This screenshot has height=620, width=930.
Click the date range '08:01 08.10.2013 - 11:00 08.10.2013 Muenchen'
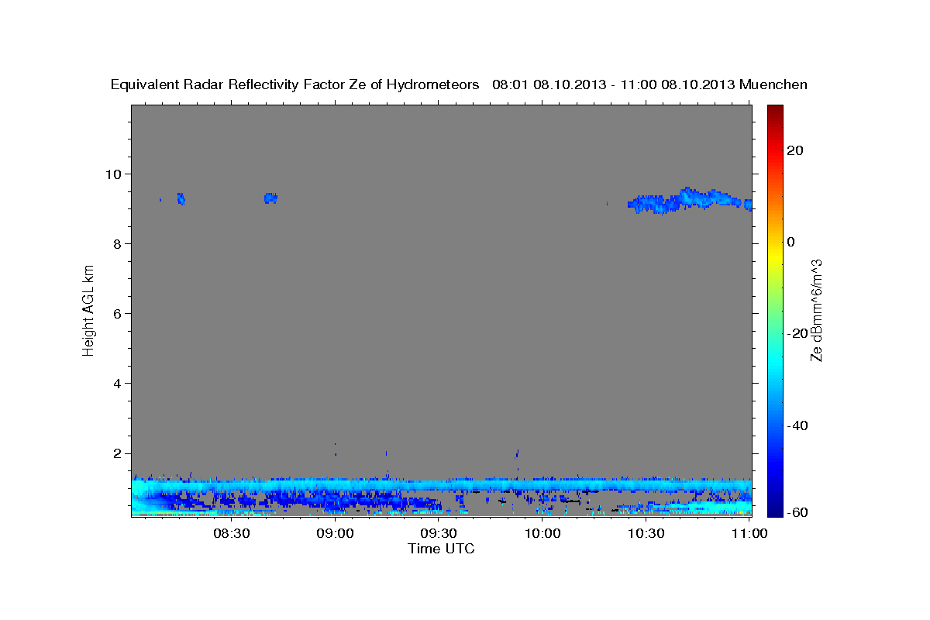pos(650,84)
